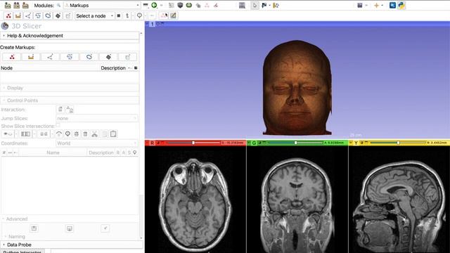Viewport: 450px width, 253px height.
Task: Click the Save data icon in the main toolbar
Action: (x=25, y=5)
